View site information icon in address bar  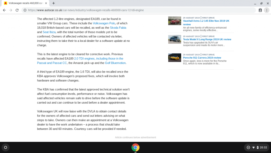(x=25, y=10)
